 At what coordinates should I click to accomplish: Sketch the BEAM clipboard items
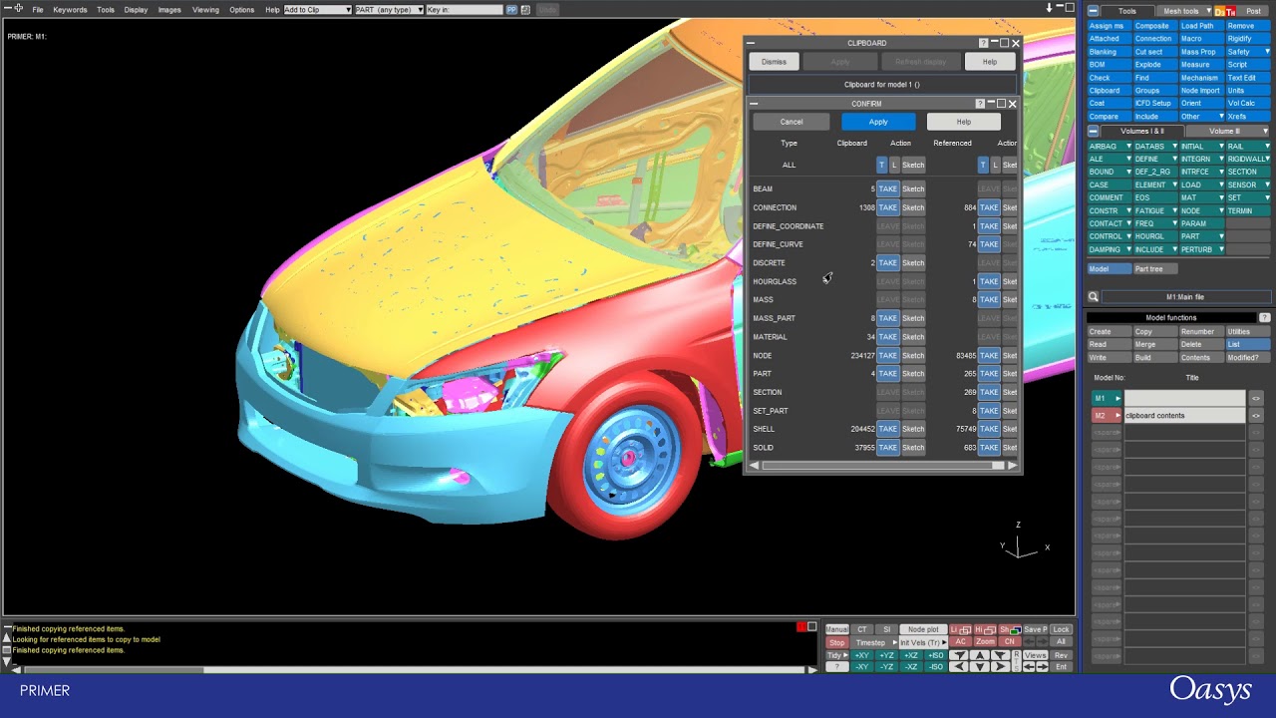913,188
